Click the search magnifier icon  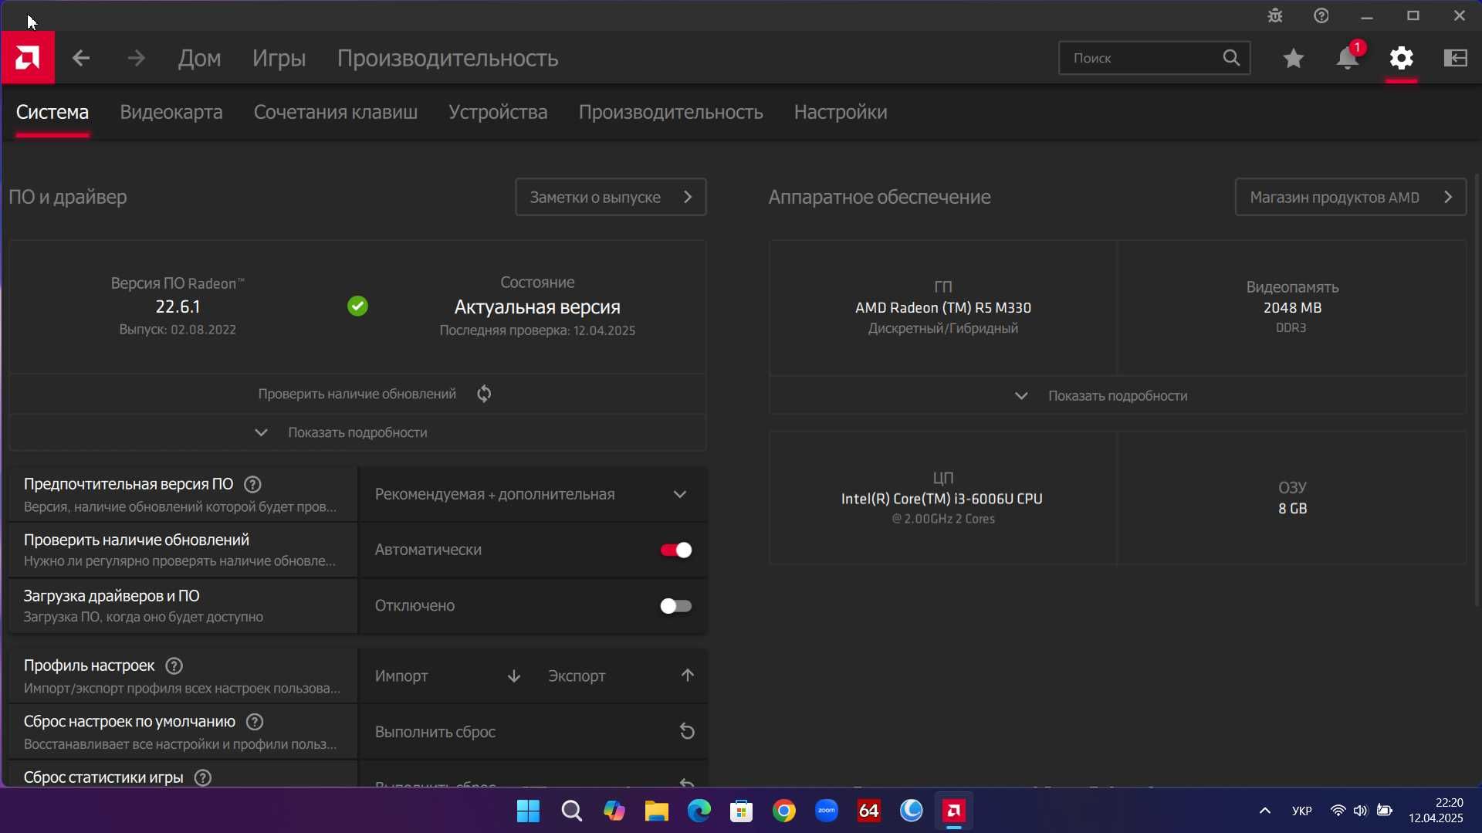[1231, 58]
